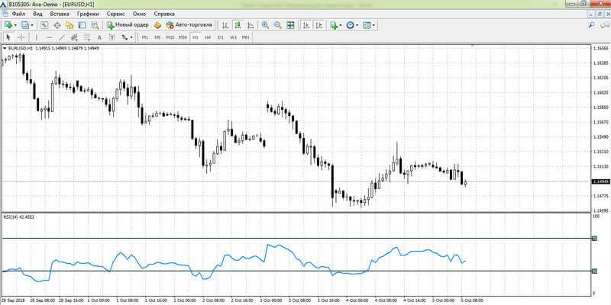Open the Indicators list icon
The height and width of the screenshot is (305, 611).
point(334,25)
